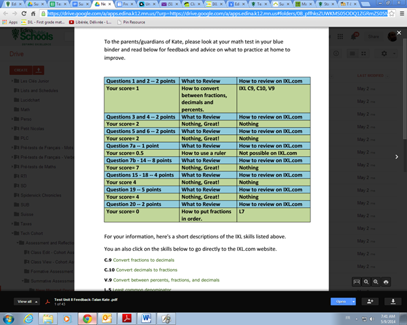407x325 pixels.
Task: Select the Math folder in sidebar
Action: tap(22, 109)
